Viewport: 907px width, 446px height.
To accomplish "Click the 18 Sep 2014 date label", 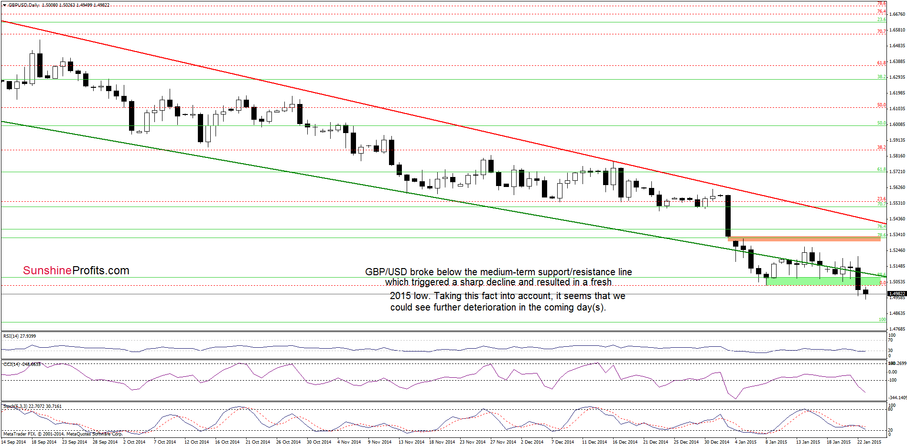I will coord(44,442).
